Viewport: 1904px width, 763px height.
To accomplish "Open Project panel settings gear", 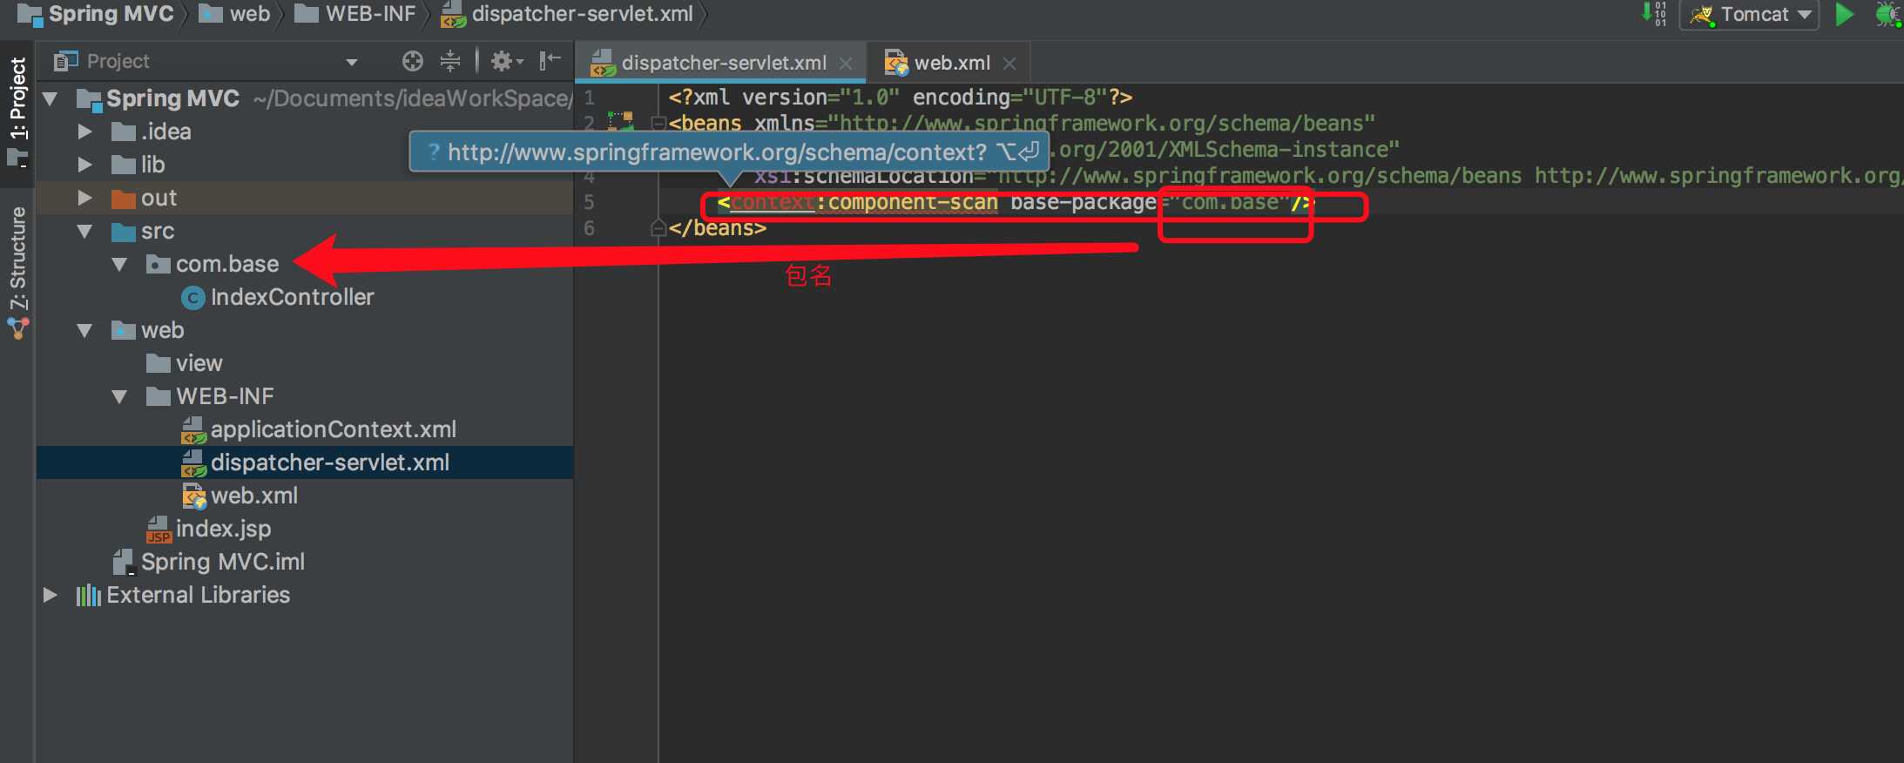I will point(506,61).
